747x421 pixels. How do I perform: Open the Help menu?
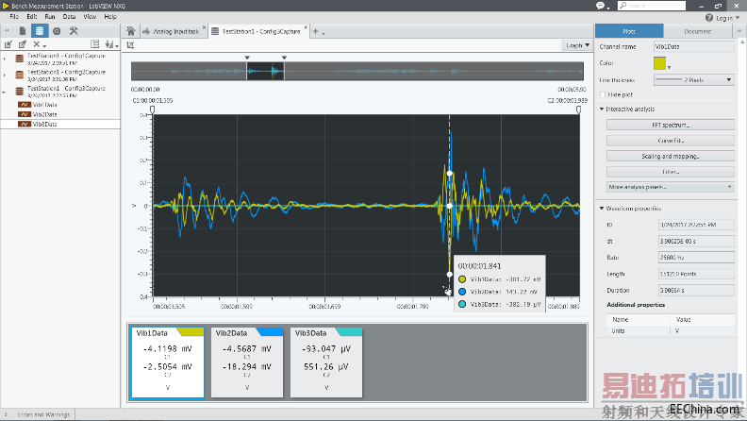(x=110, y=17)
